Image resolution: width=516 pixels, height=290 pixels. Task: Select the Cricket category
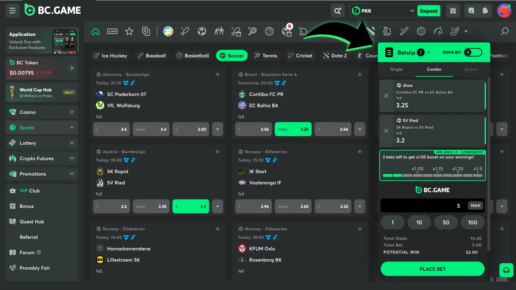300,56
